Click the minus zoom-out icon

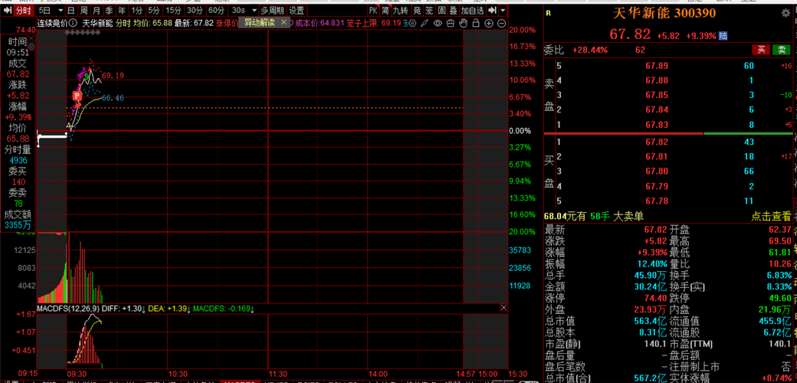coord(501,24)
